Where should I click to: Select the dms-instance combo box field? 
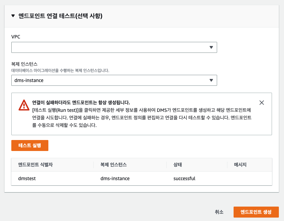click(x=114, y=80)
